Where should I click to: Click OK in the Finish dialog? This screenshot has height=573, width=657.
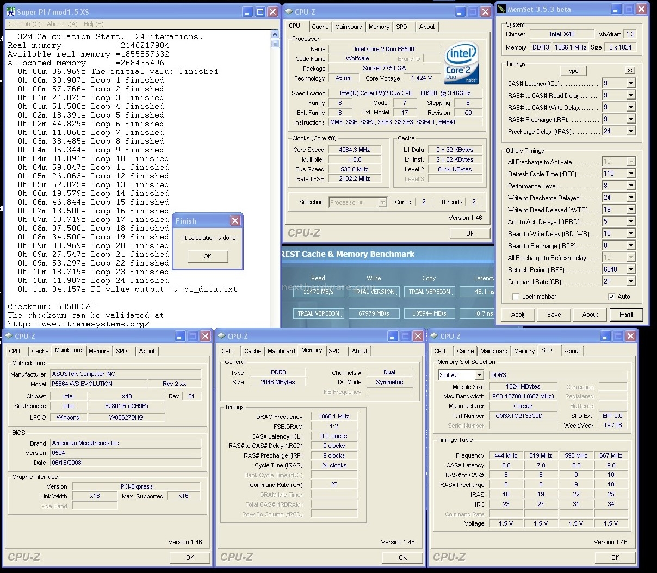pos(207,256)
